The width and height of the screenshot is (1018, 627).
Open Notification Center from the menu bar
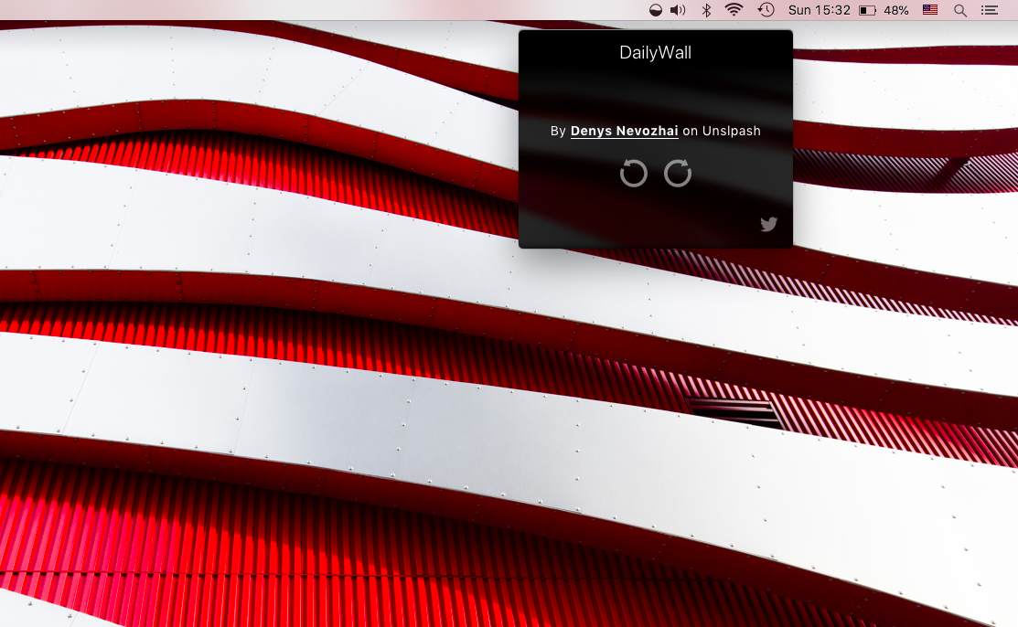(x=990, y=10)
